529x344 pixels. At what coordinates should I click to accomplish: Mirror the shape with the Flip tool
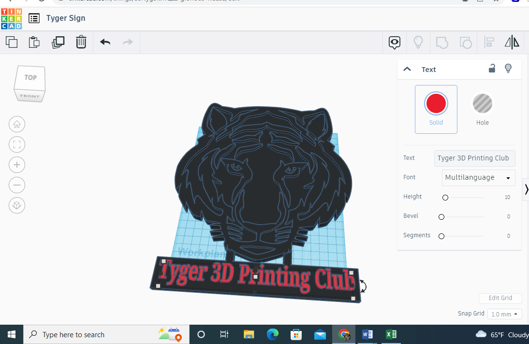coord(512,42)
